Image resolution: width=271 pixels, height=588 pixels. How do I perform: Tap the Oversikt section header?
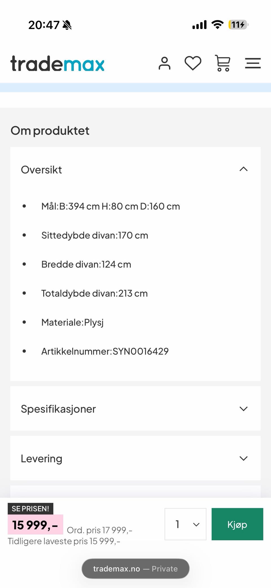135,169
